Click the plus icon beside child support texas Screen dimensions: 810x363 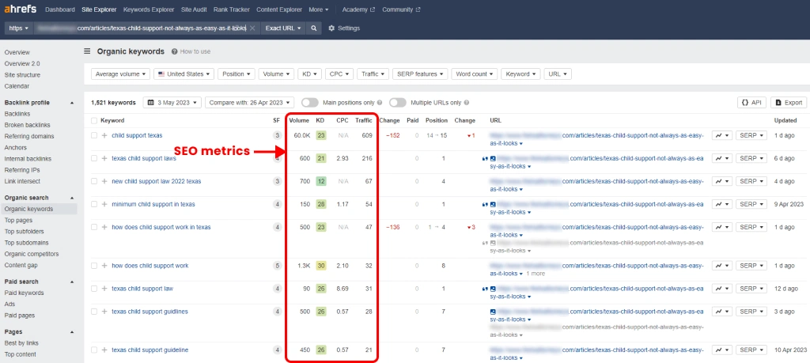click(104, 135)
